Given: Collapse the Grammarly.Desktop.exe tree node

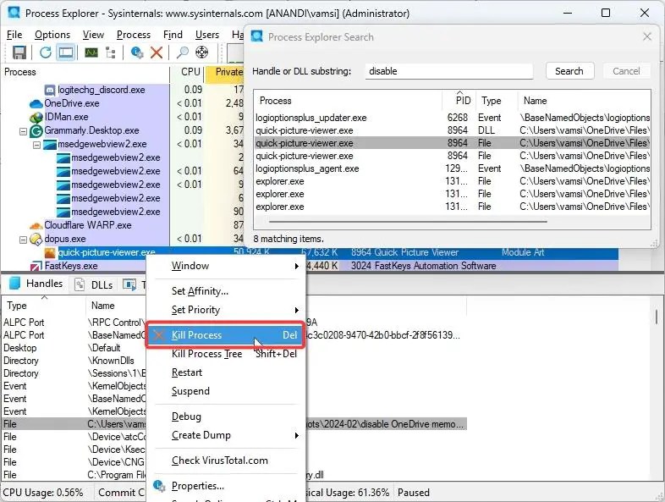Looking at the screenshot, I should click(23, 131).
